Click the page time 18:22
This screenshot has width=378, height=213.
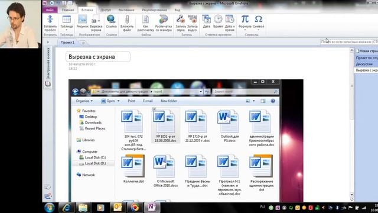tap(73, 69)
